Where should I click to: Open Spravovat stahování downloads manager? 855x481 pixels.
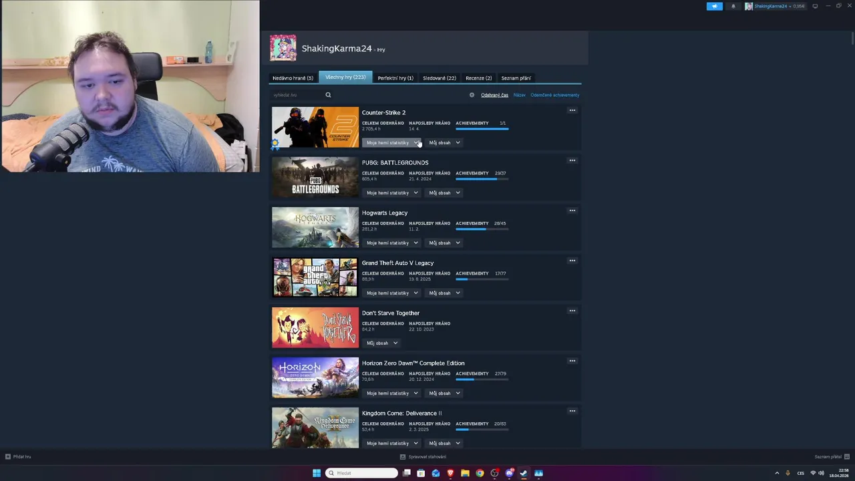click(423, 457)
